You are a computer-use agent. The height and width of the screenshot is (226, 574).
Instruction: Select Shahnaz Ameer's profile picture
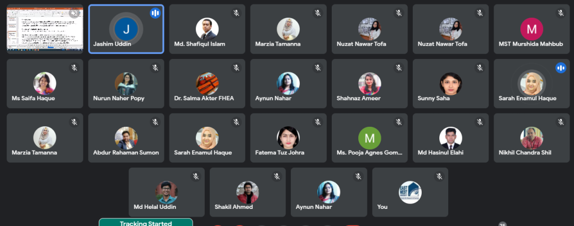pos(370,83)
